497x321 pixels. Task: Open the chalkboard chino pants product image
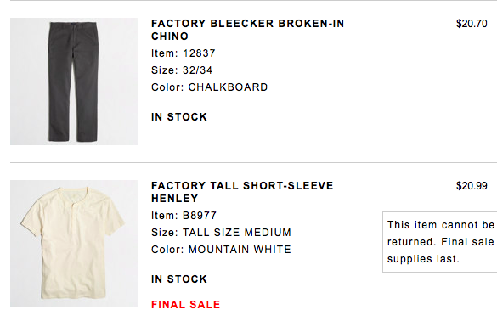pyautogui.click(x=74, y=82)
